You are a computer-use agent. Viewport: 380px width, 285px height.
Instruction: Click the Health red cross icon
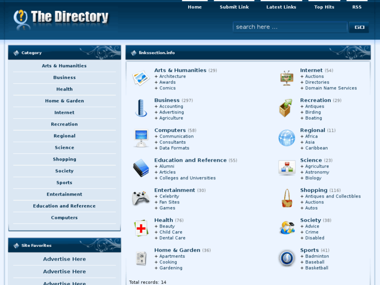coord(141,228)
